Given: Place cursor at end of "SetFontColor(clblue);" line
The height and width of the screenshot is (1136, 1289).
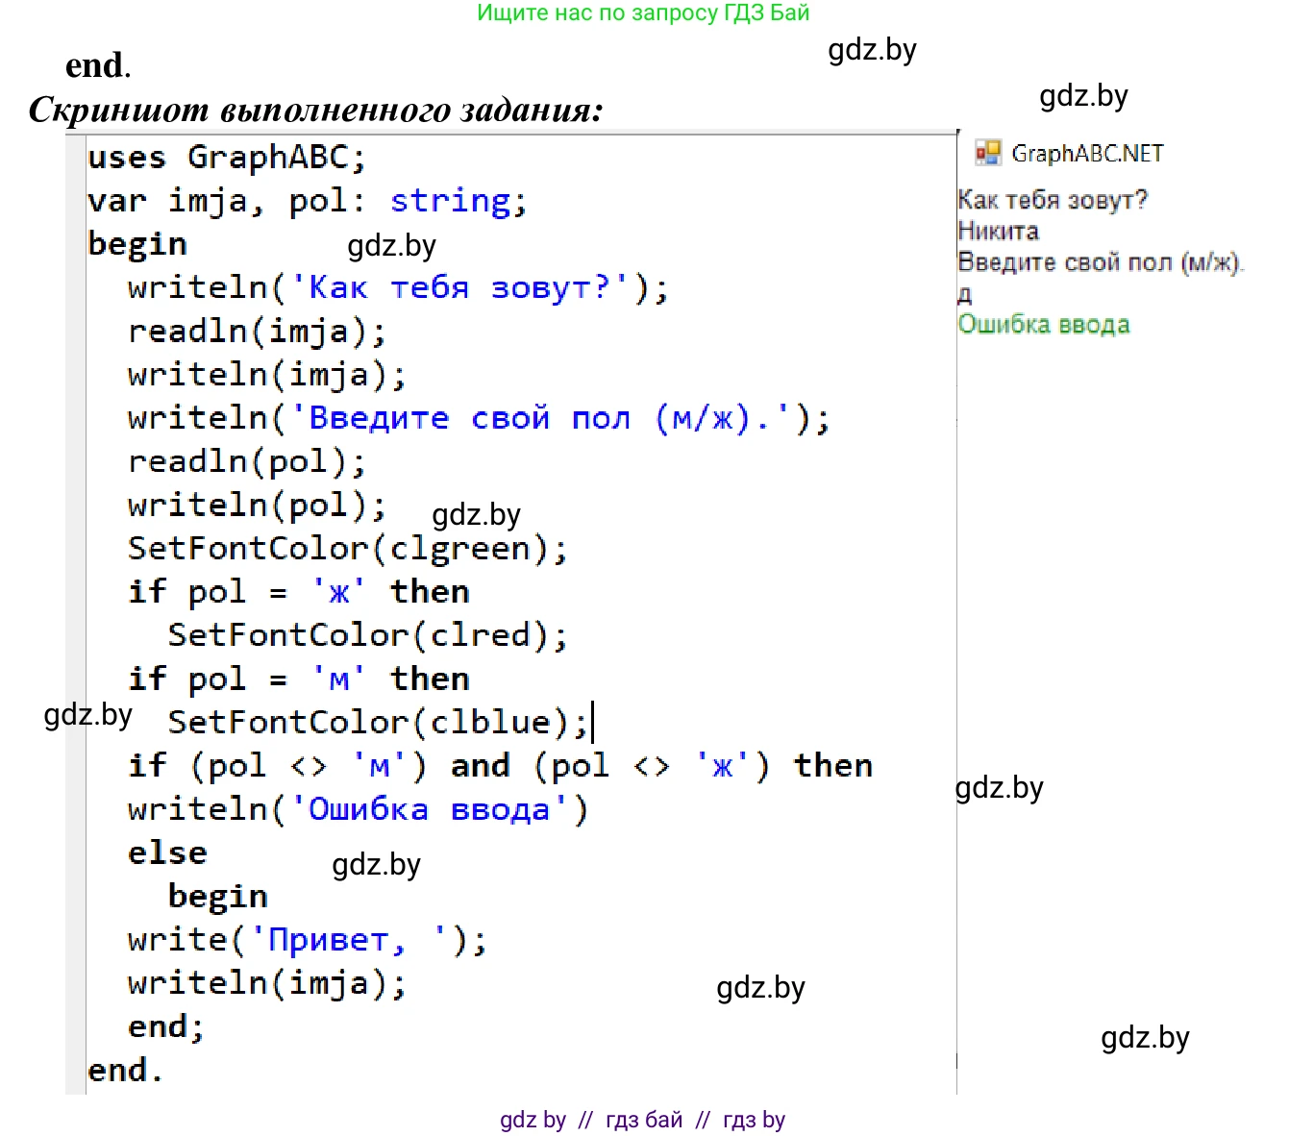Looking at the screenshot, I should (589, 723).
